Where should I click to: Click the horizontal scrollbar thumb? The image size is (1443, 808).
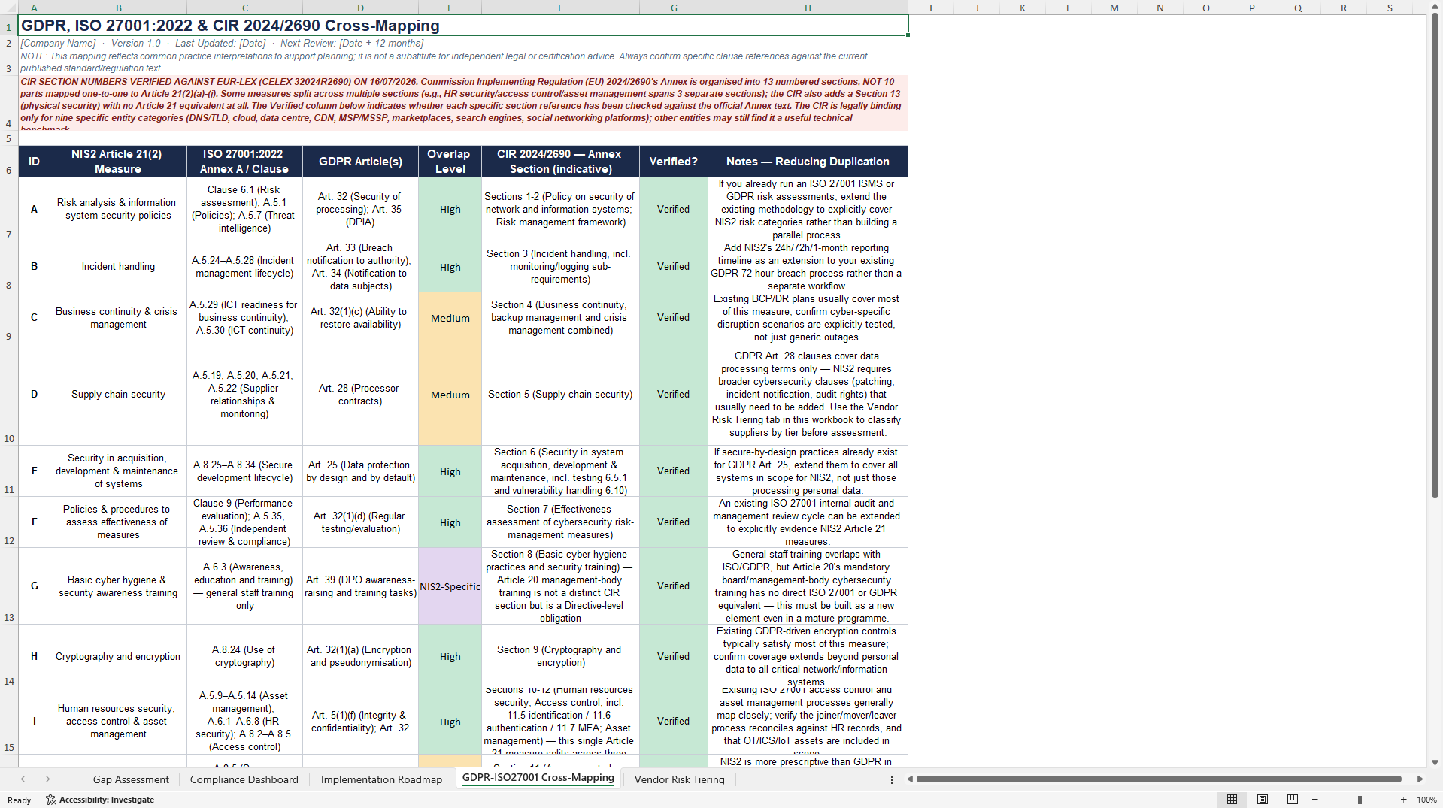(1159, 779)
